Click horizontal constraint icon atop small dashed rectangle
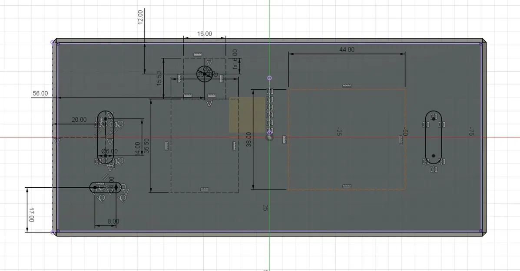Image resolution: width=520 pixels, height=271 pixels. [198, 55]
